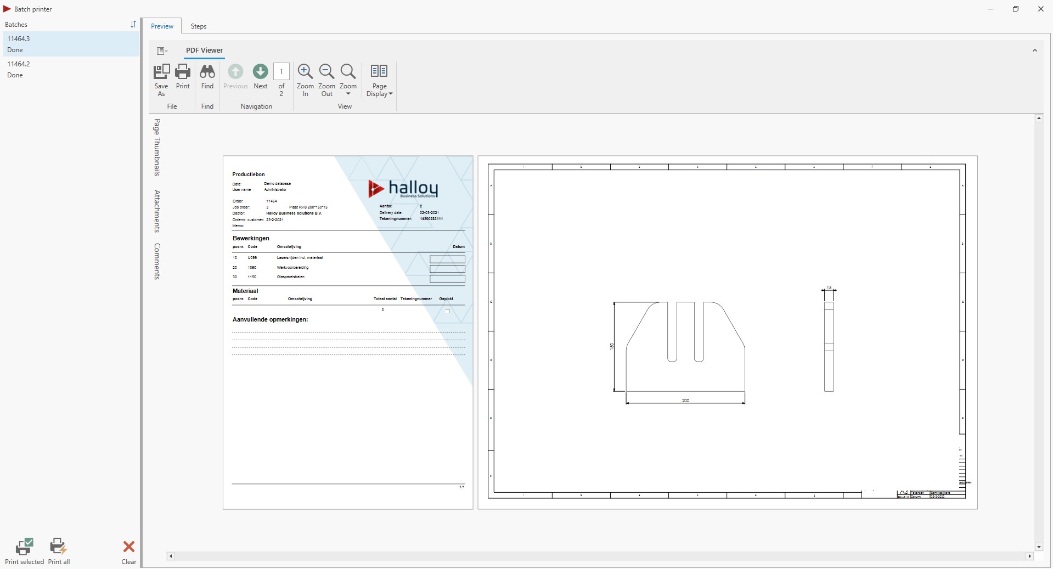Click the page number input field

point(281,71)
